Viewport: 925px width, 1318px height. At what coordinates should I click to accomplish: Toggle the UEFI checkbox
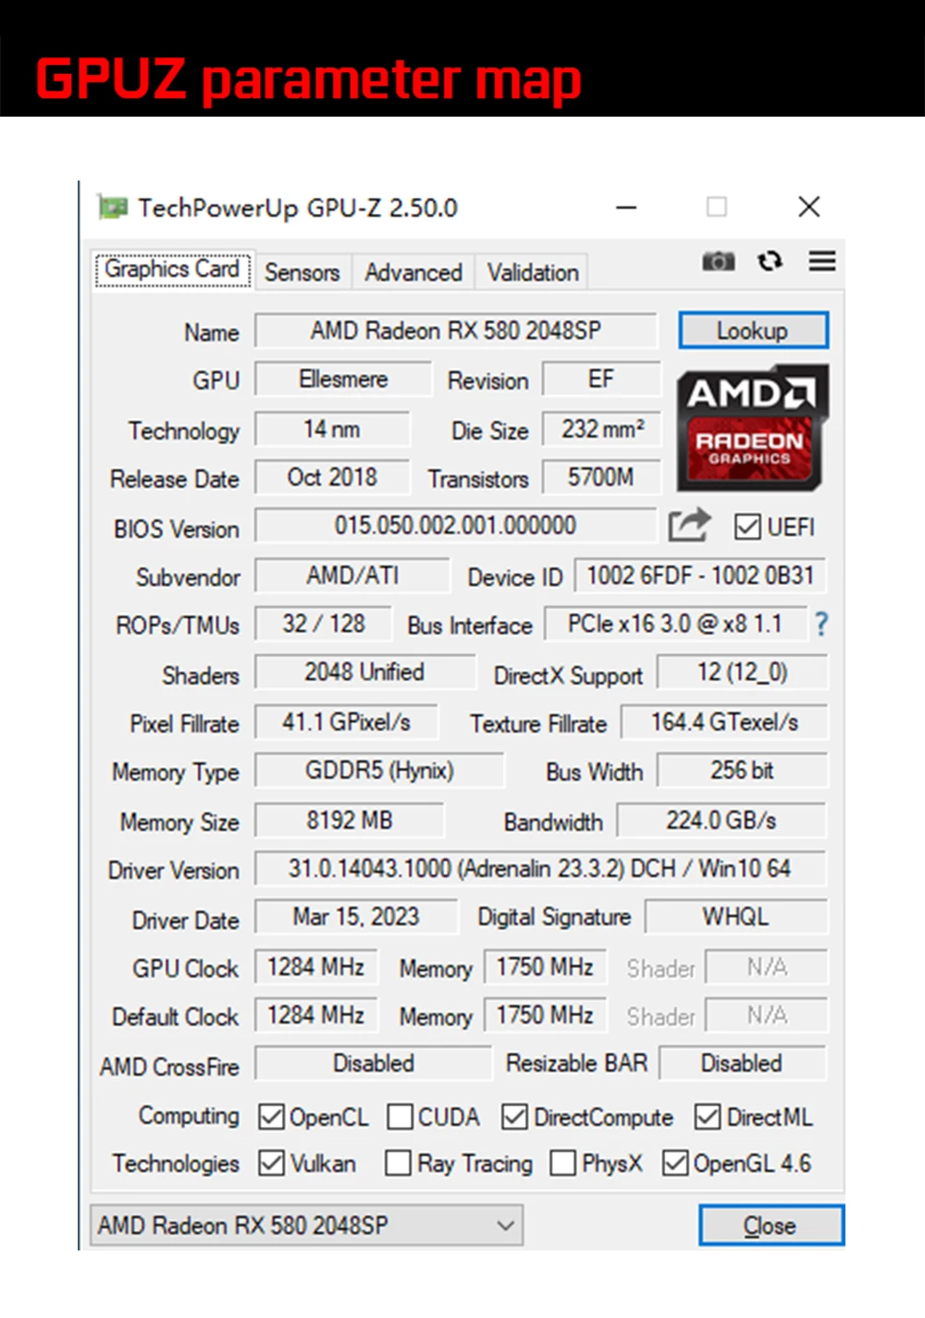click(x=746, y=527)
